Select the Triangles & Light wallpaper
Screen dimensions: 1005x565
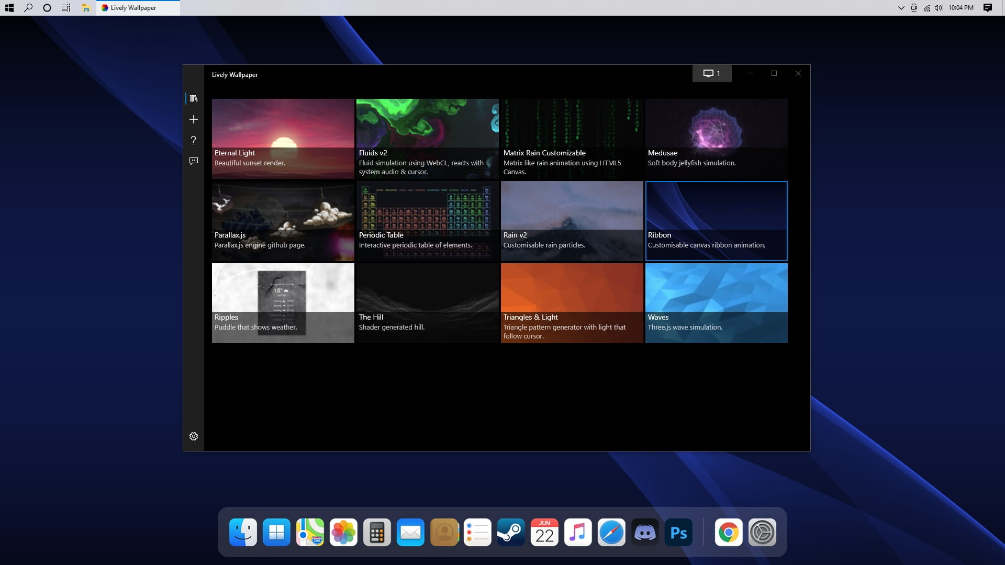pyautogui.click(x=572, y=303)
